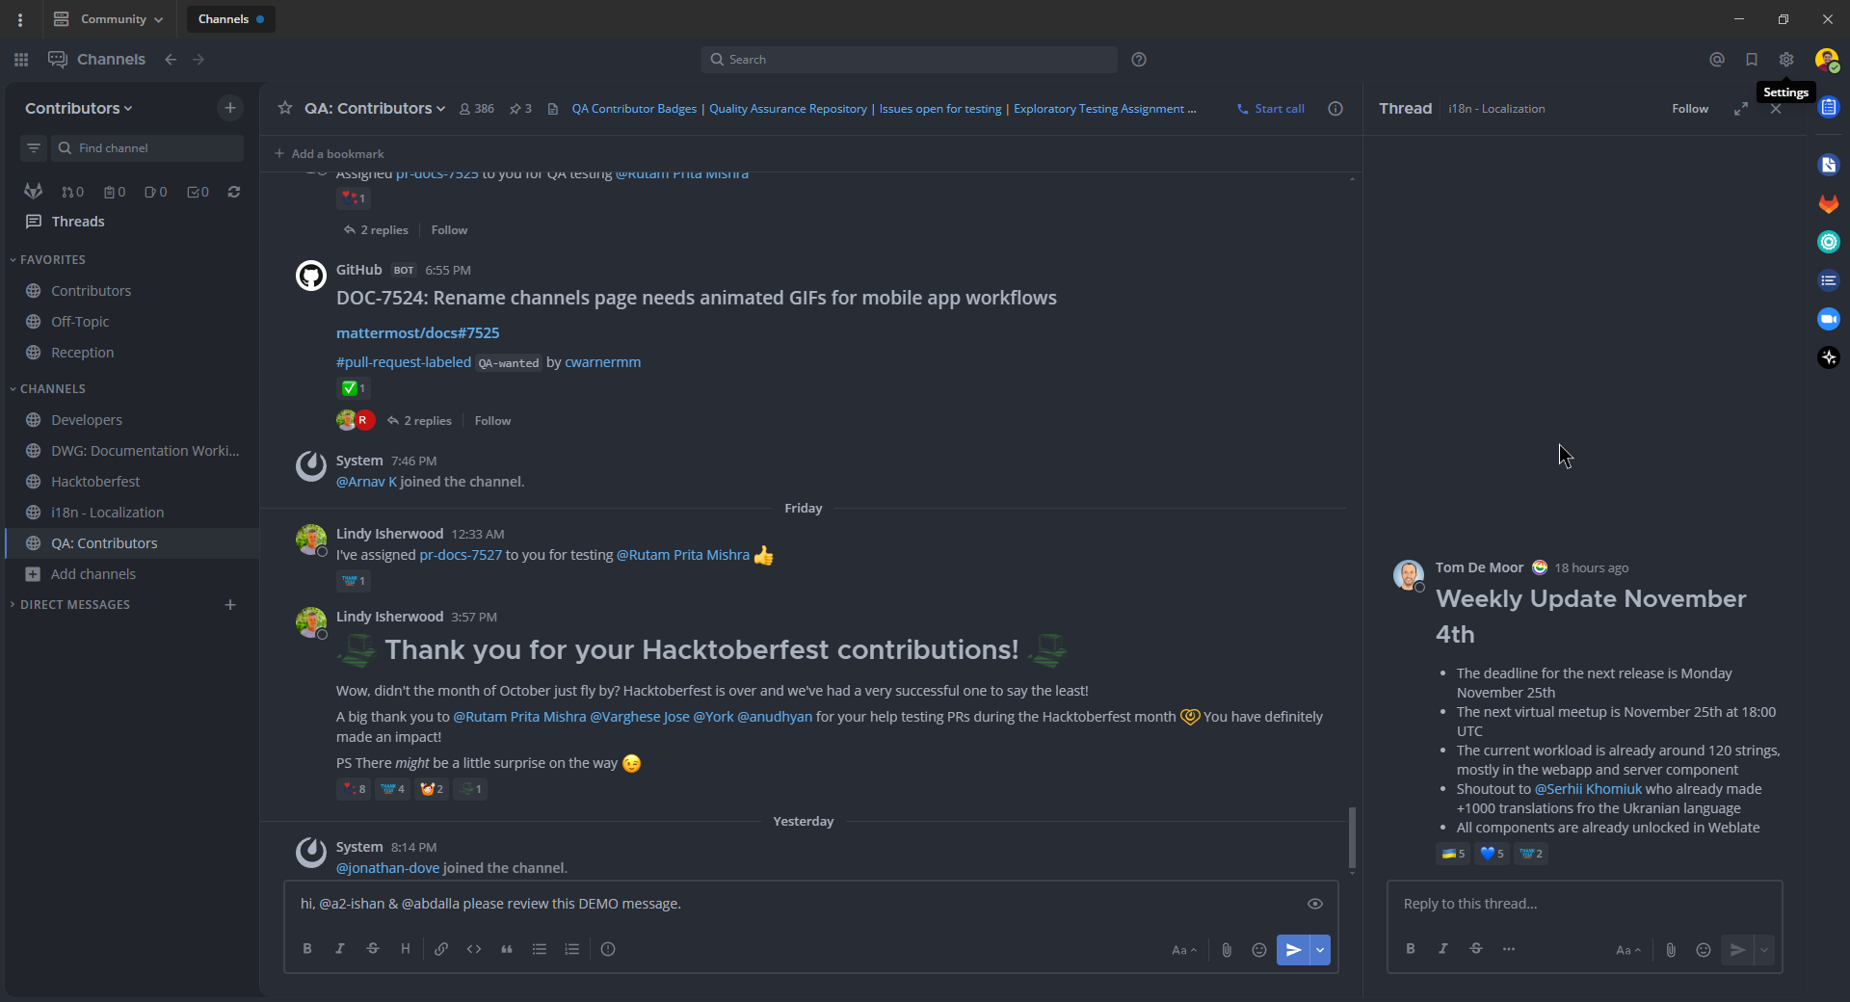This screenshot has width=1850, height=1002.
Task: Open the GitLab plugin in right app bar
Action: [x=1828, y=203]
